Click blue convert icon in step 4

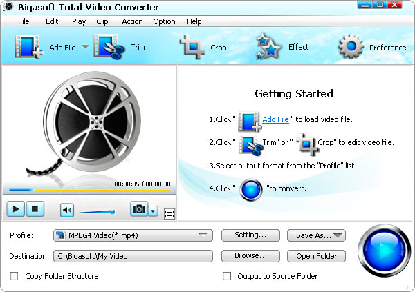click(x=251, y=189)
